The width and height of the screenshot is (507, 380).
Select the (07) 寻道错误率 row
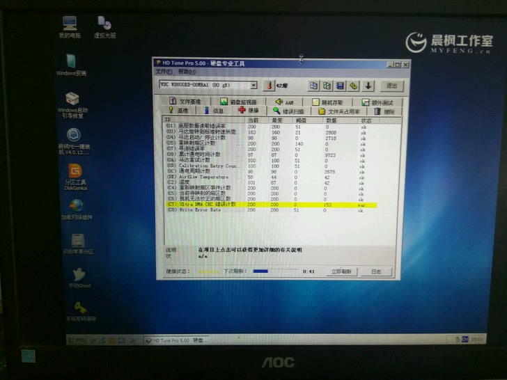click(x=267, y=149)
